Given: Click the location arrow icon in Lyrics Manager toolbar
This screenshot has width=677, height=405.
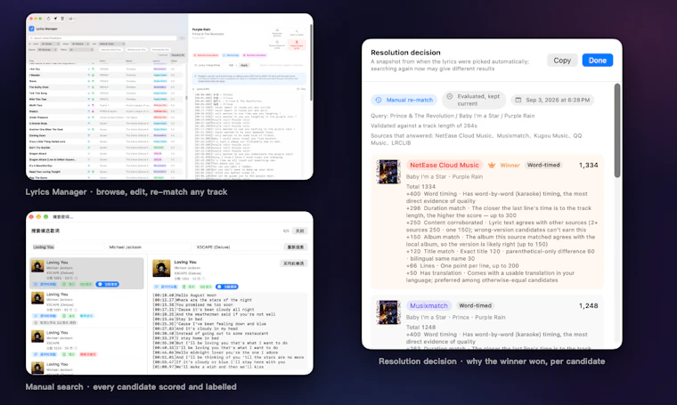Looking at the screenshot, I should click(x=55, y=19).
